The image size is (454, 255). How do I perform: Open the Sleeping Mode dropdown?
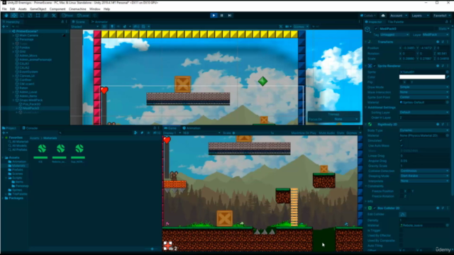click(x=424, y=176)
